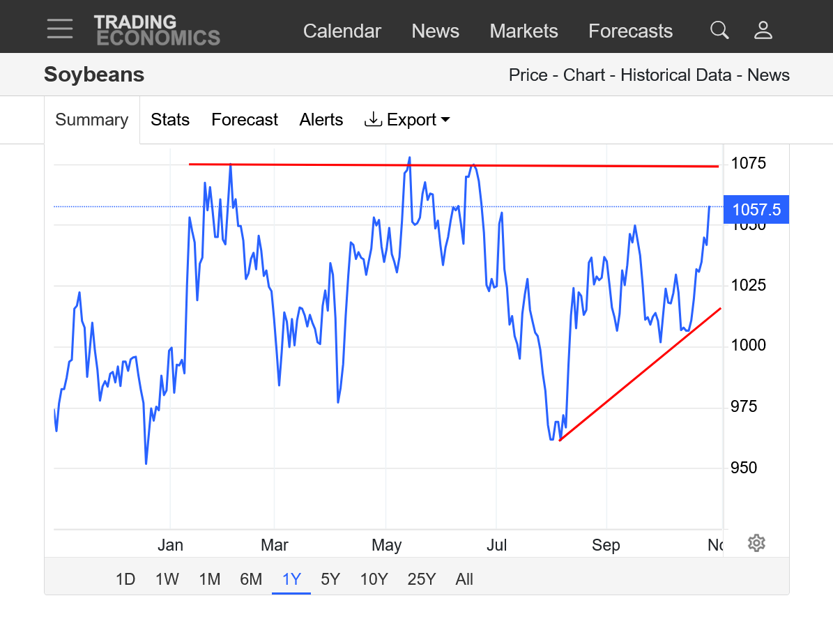
Task: Expand the Export dropdown
Action: [407, 120]
